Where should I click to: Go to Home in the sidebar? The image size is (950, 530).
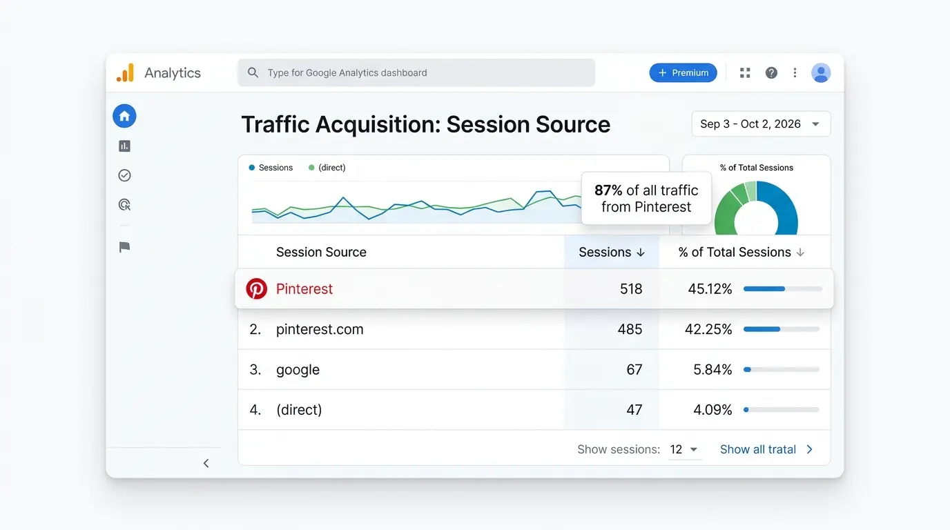pos(124,116)
